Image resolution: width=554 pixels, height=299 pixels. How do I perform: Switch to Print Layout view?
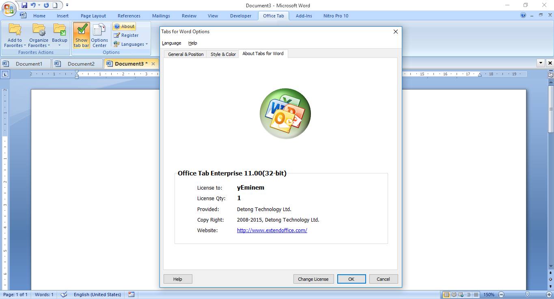tap(446, 295)
